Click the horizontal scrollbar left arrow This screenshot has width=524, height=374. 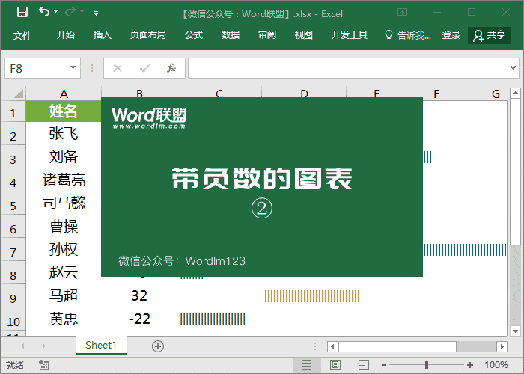point(332,346)
